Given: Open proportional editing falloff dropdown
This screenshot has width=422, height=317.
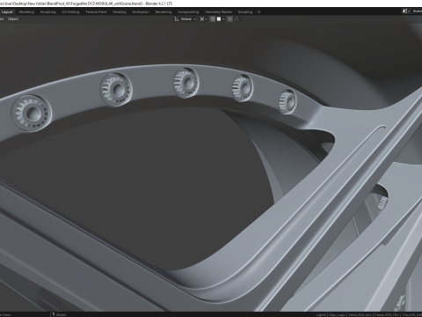Looking at the screenshot, I should (x=237, y=19).
